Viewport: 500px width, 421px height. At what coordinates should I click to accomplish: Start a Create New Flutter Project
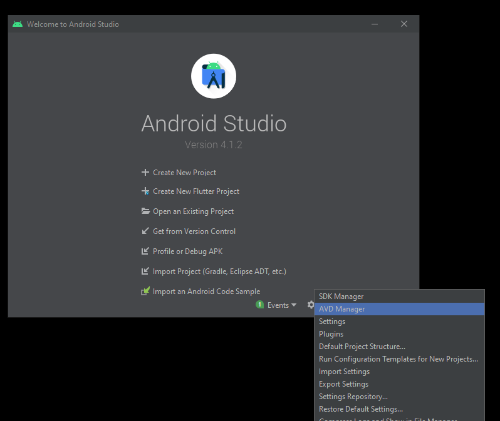[x=196, y=191]
